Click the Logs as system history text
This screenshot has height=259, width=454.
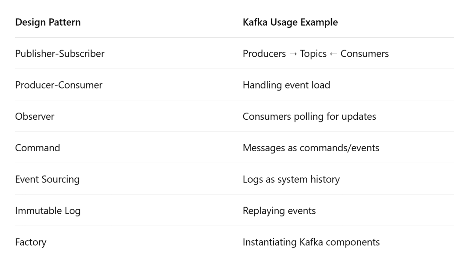coord(291,180)
